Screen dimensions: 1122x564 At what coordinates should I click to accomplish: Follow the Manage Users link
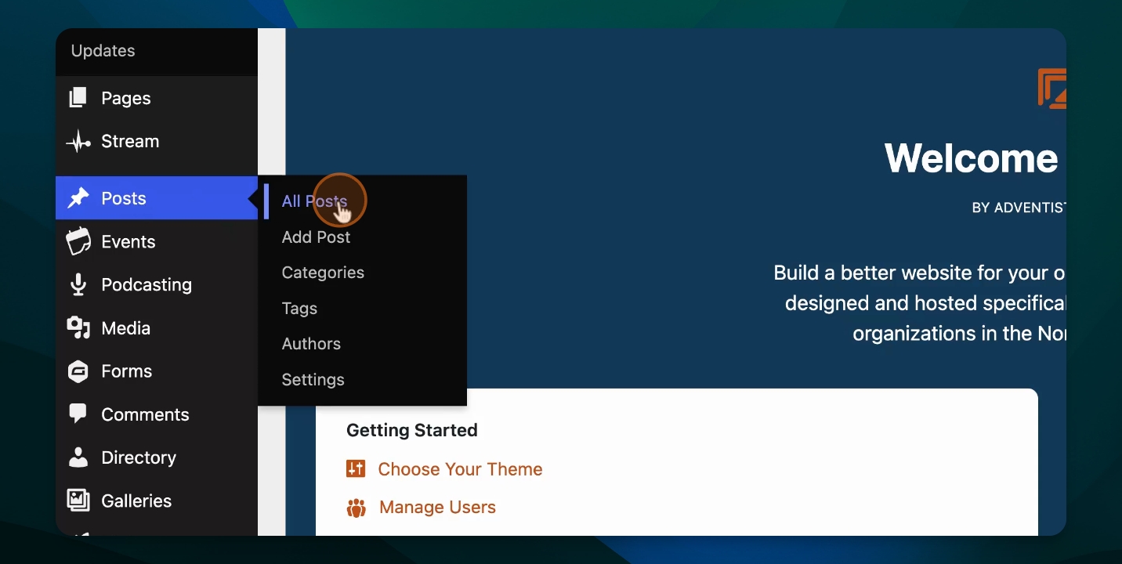437,508
